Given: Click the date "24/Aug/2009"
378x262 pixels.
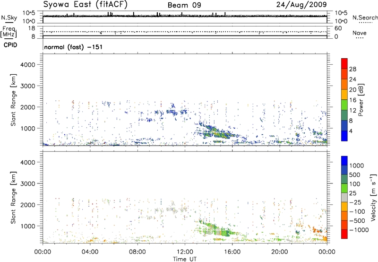Looking at the screenshot, I should [x=301, y=4].
